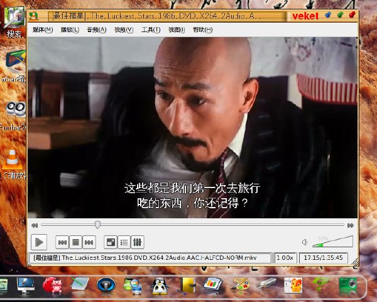377x302 pixels.
Task: Click the seek bar handle
Action: click(97, 225)
